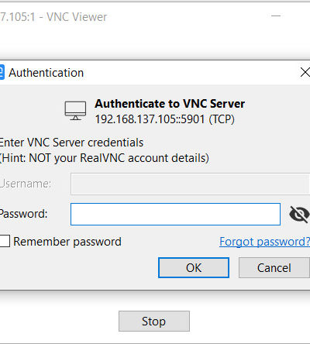Select the Authentication dialog title bar
This screenshot has height=344, width=310.
coord(155,73)
